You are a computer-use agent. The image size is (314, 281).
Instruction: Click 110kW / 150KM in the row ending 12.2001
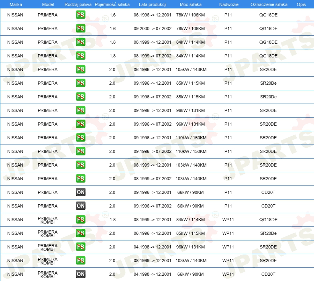point(191,138)
